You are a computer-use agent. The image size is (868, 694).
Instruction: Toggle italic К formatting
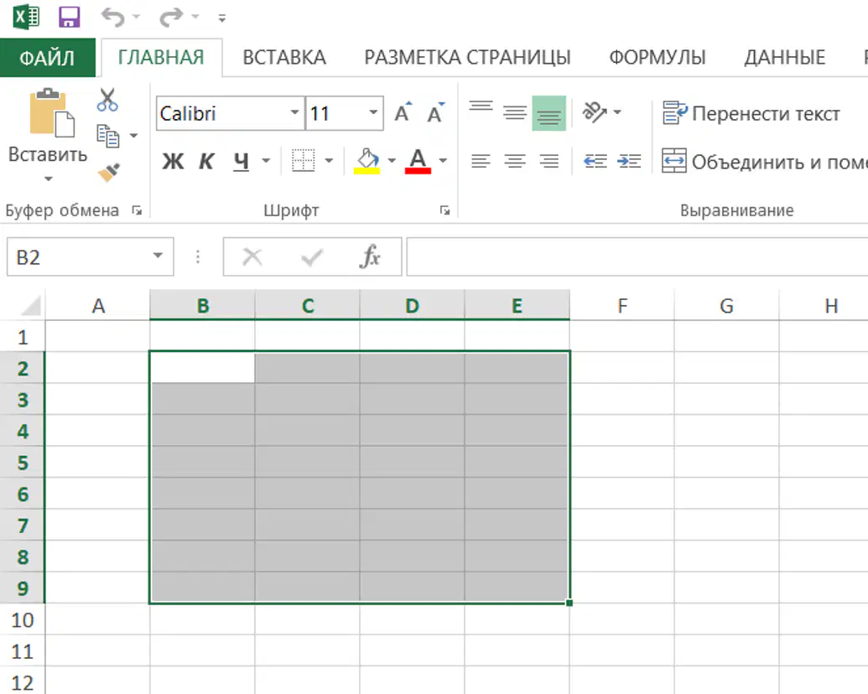[x=206, y=161]
